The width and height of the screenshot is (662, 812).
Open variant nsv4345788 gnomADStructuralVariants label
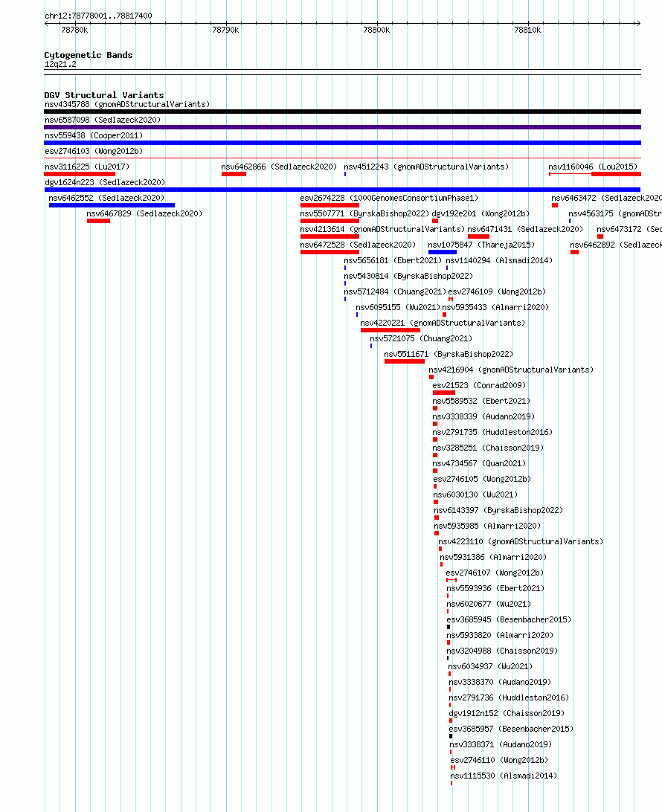[x=127, y=104]
